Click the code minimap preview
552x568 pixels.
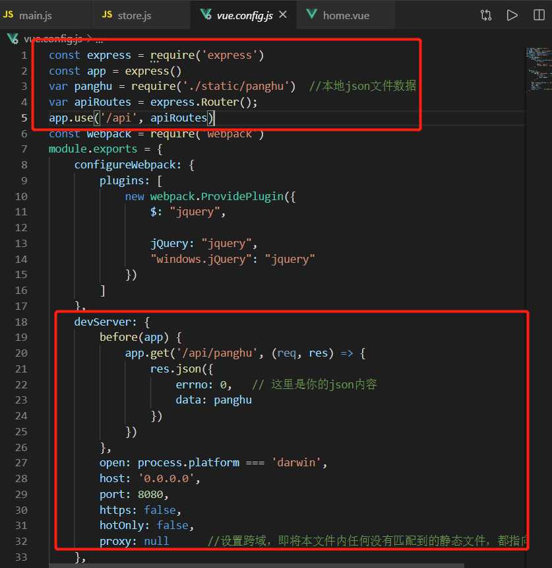539,69
